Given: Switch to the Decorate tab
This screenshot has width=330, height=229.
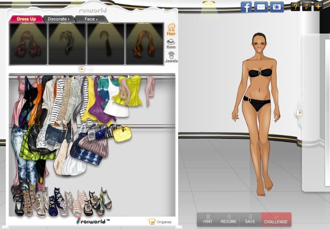Looking at the screenshot, I should pos(58,19).
